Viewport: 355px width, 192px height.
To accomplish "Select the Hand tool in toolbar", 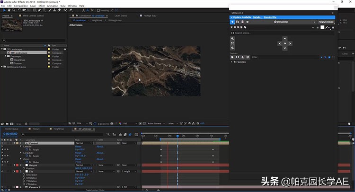I will [x=8, y=10].
